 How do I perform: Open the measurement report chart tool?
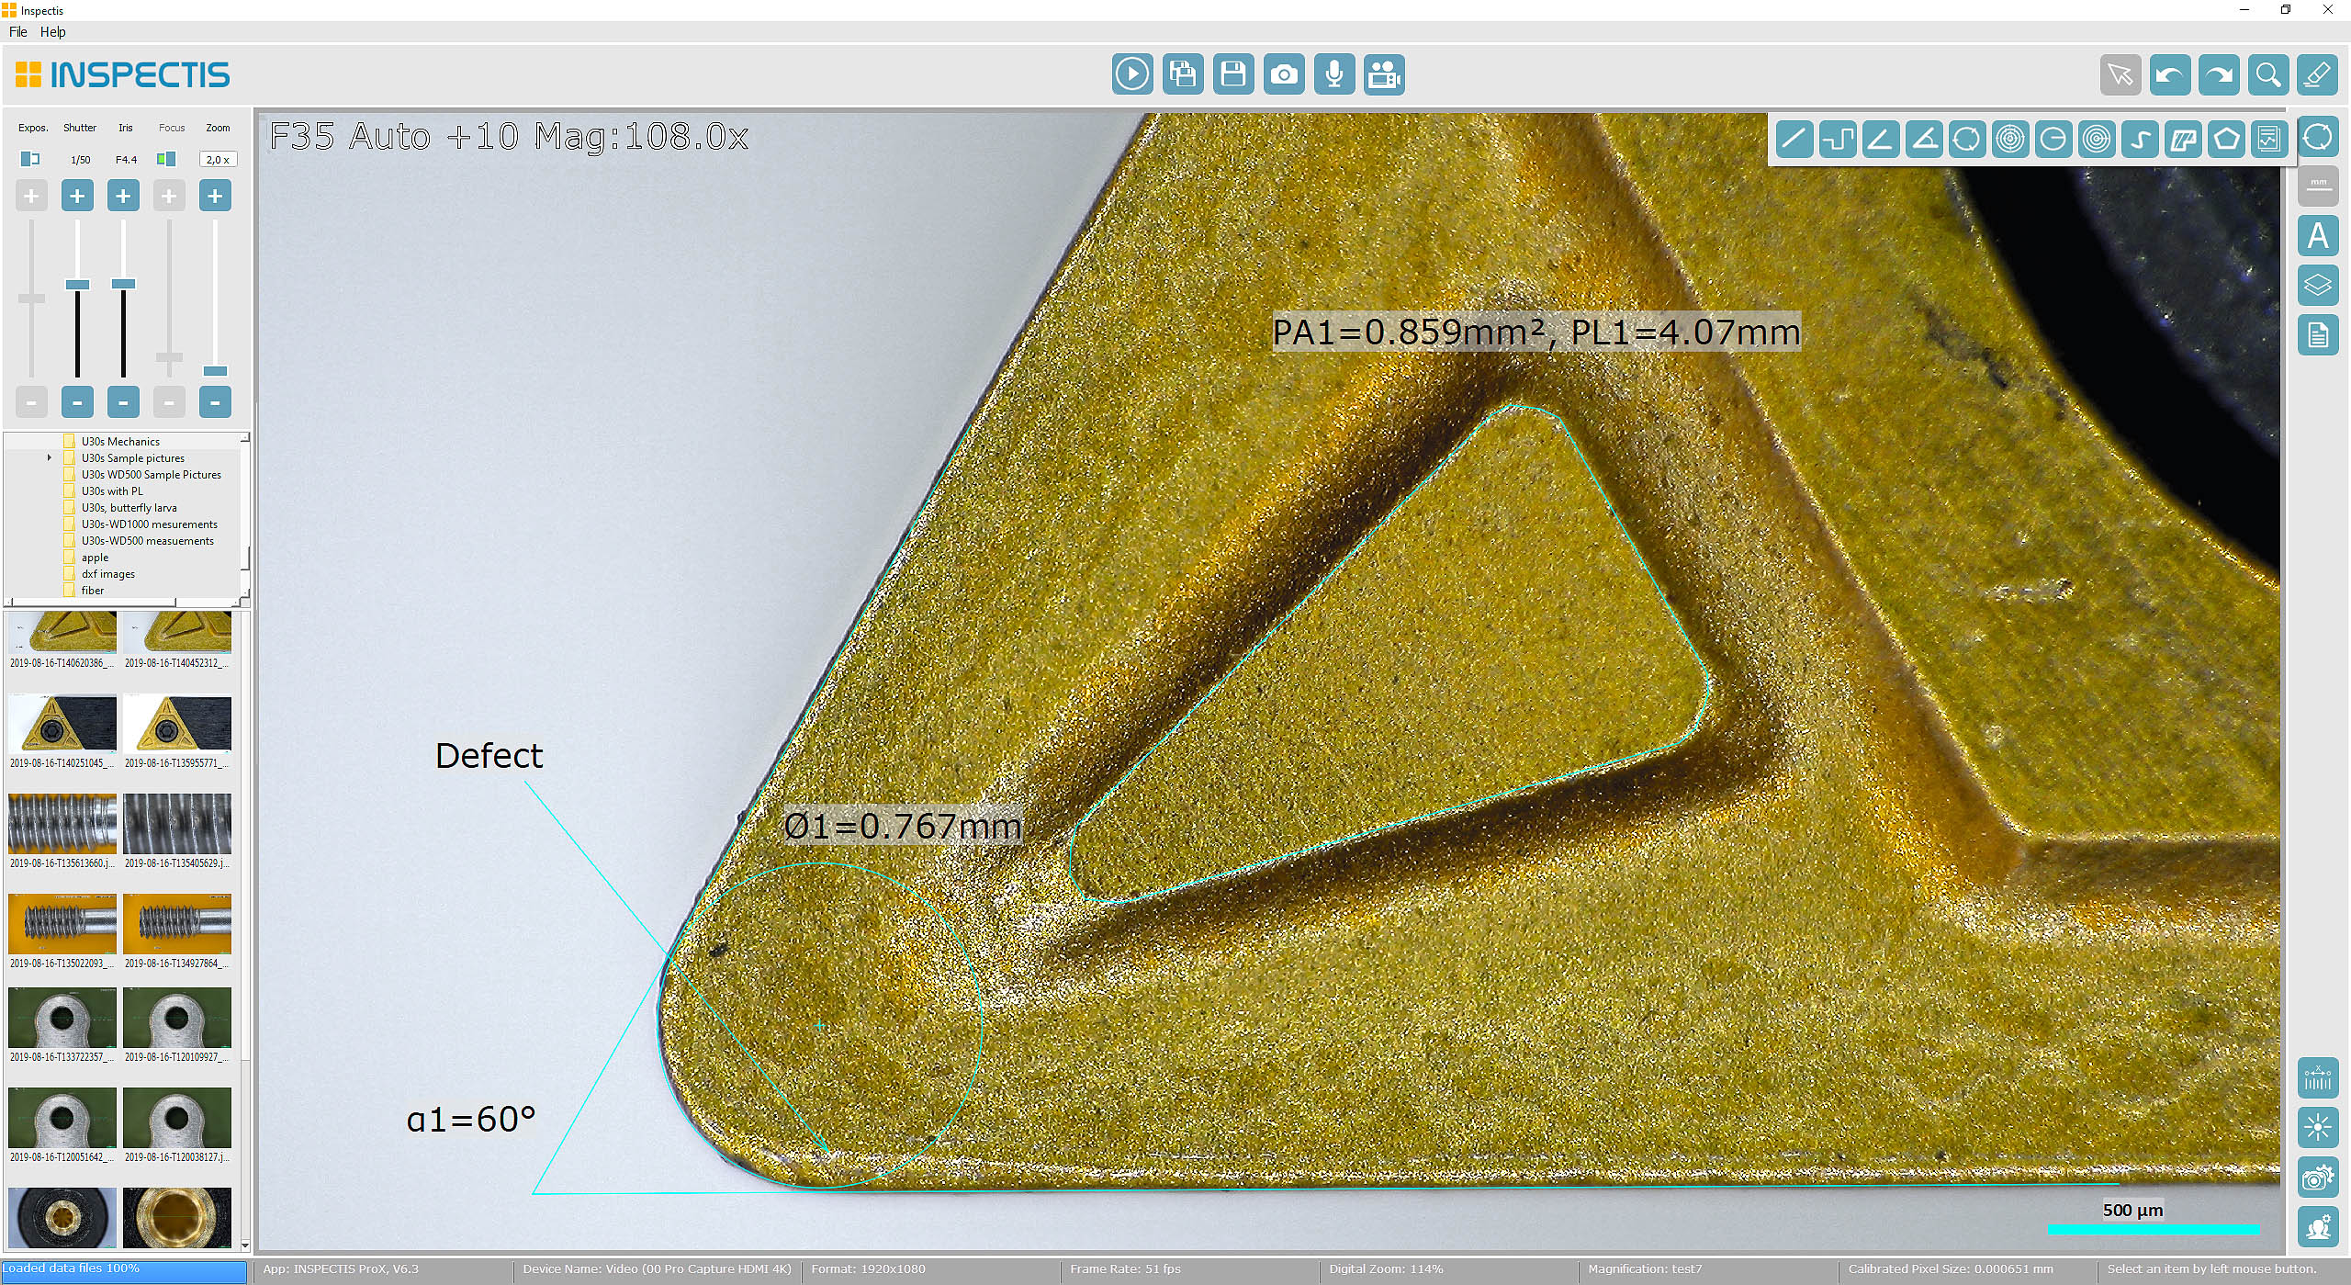pyautogui.click(x=2269, y=140)
